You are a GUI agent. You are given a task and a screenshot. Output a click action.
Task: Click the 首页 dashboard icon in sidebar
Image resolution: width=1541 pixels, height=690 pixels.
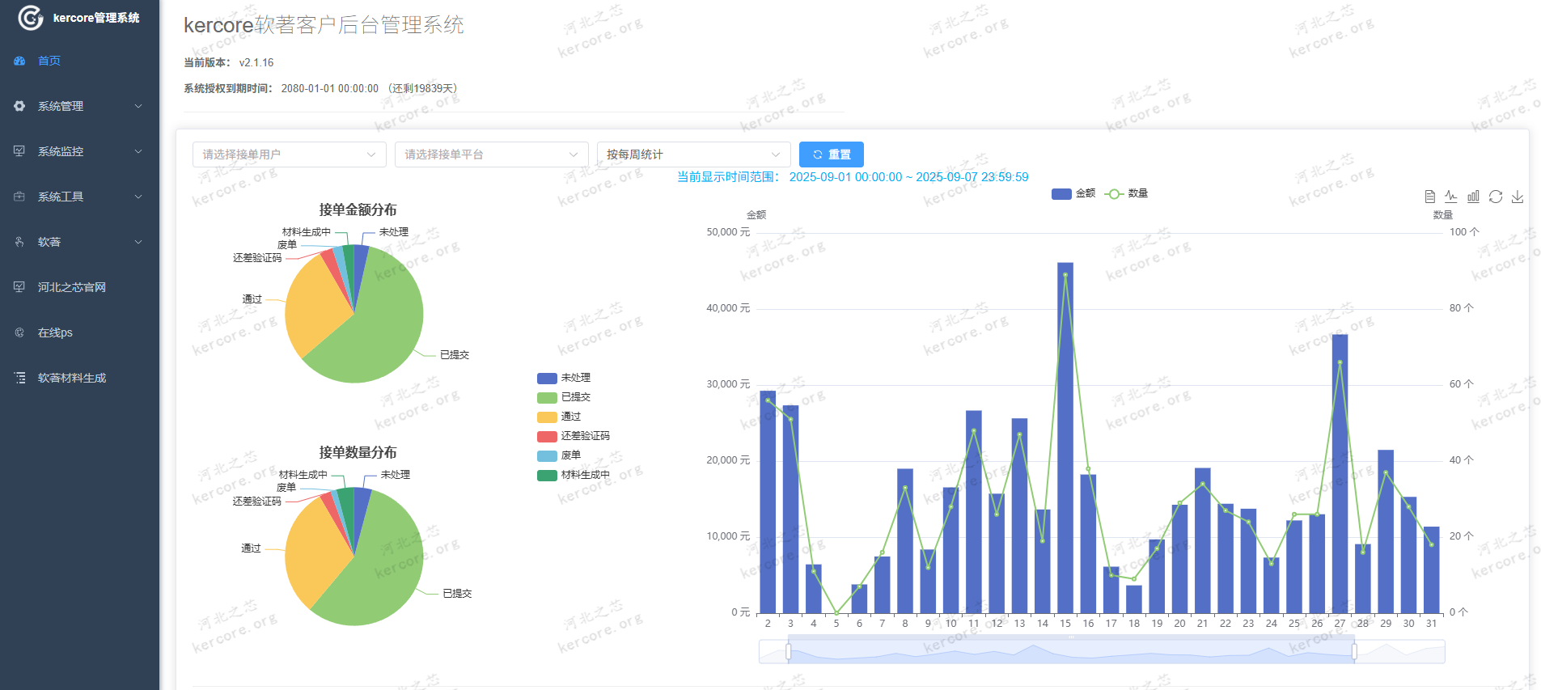point(19,61)
